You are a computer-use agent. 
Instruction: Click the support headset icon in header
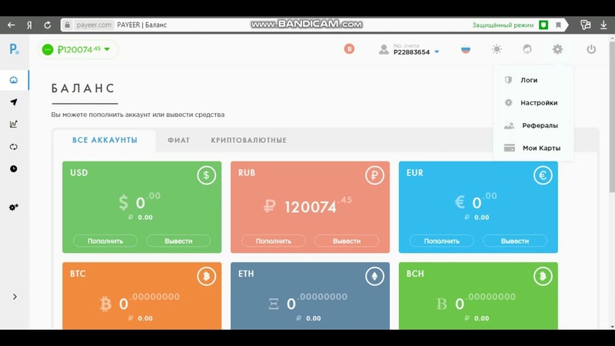pyautogui.click(x=527, y=49)
